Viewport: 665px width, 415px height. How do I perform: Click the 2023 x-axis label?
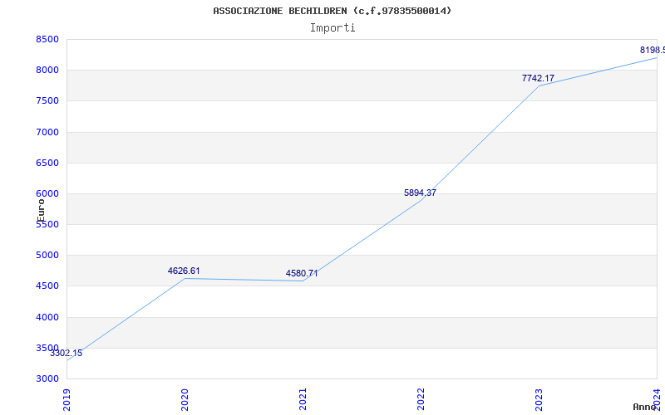(539, 399)
